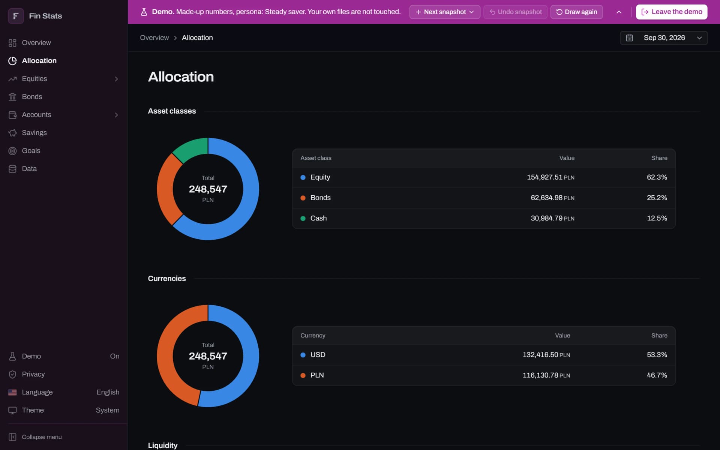The width and height of the screenshot is (720, 450).
Task: Click the Asset classes section heading
Action: 172,111
